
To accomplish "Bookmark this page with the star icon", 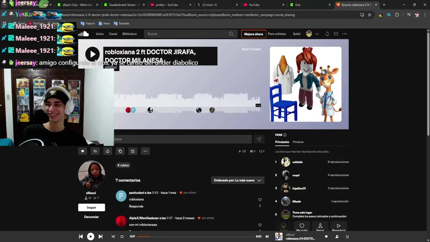I will (370, 15).
